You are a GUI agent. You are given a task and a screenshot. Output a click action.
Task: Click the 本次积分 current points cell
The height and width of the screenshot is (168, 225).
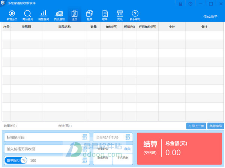pos(123,159)
